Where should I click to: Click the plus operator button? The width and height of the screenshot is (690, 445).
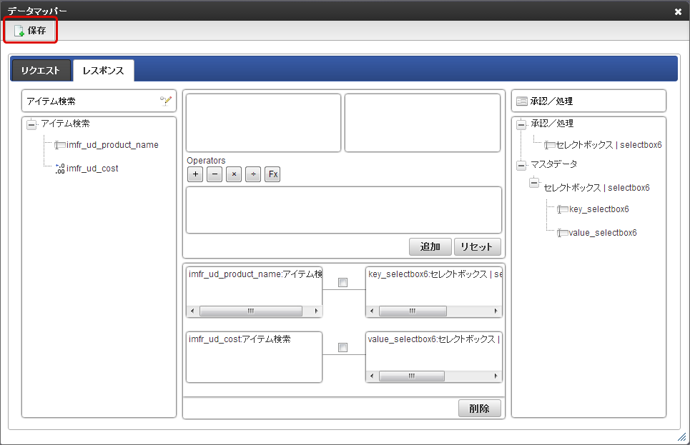tap(195, 174)
